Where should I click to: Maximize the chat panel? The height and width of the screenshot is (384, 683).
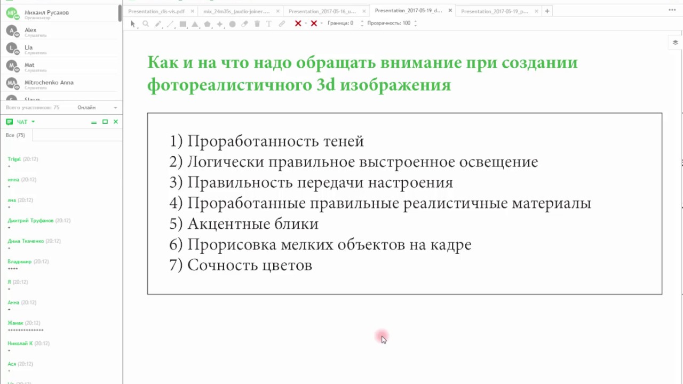click(x=105, y=122)
